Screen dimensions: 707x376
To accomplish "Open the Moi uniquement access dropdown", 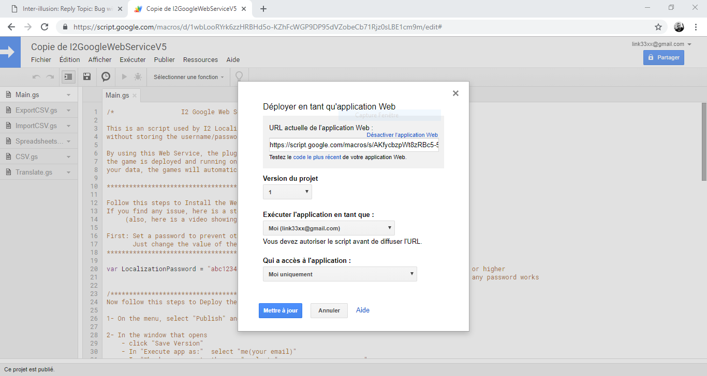I will (340, 274).
